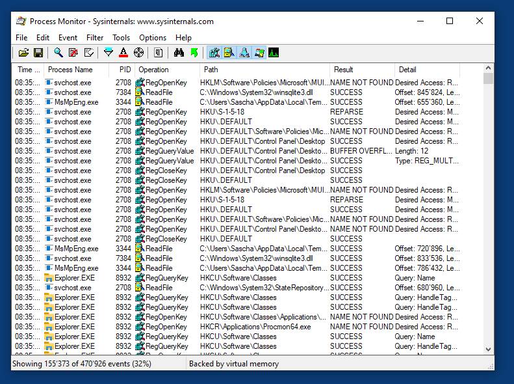Open the Filter funnel icon
Viewport: 514px width, 384px height.
click(109, 53)
